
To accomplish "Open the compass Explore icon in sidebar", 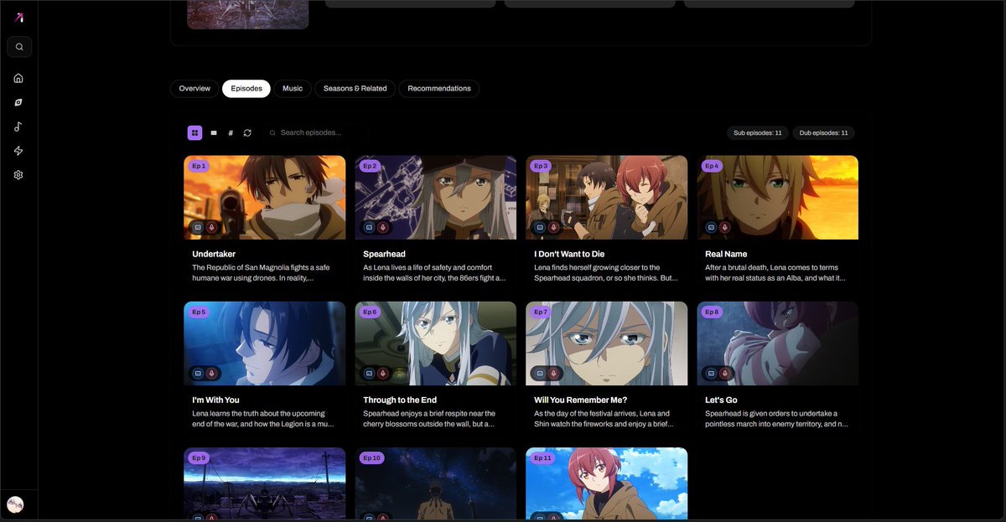I will tap(18, 102).
